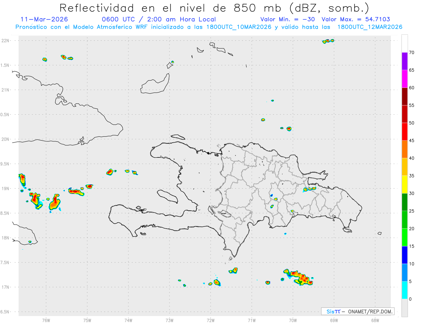This screenshot has height=325, width=421.
Task: Click the colorbar label '35'
Action: [412, 176]
